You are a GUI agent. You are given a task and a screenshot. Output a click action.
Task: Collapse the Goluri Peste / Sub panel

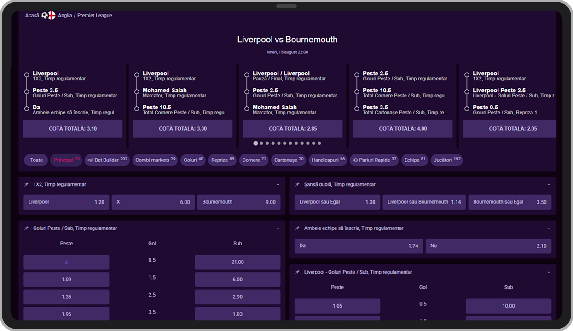click(x=278, y=228)
